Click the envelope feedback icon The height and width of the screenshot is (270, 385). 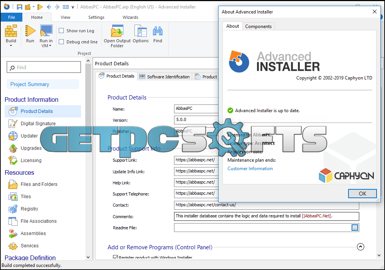tap(66, 7)
